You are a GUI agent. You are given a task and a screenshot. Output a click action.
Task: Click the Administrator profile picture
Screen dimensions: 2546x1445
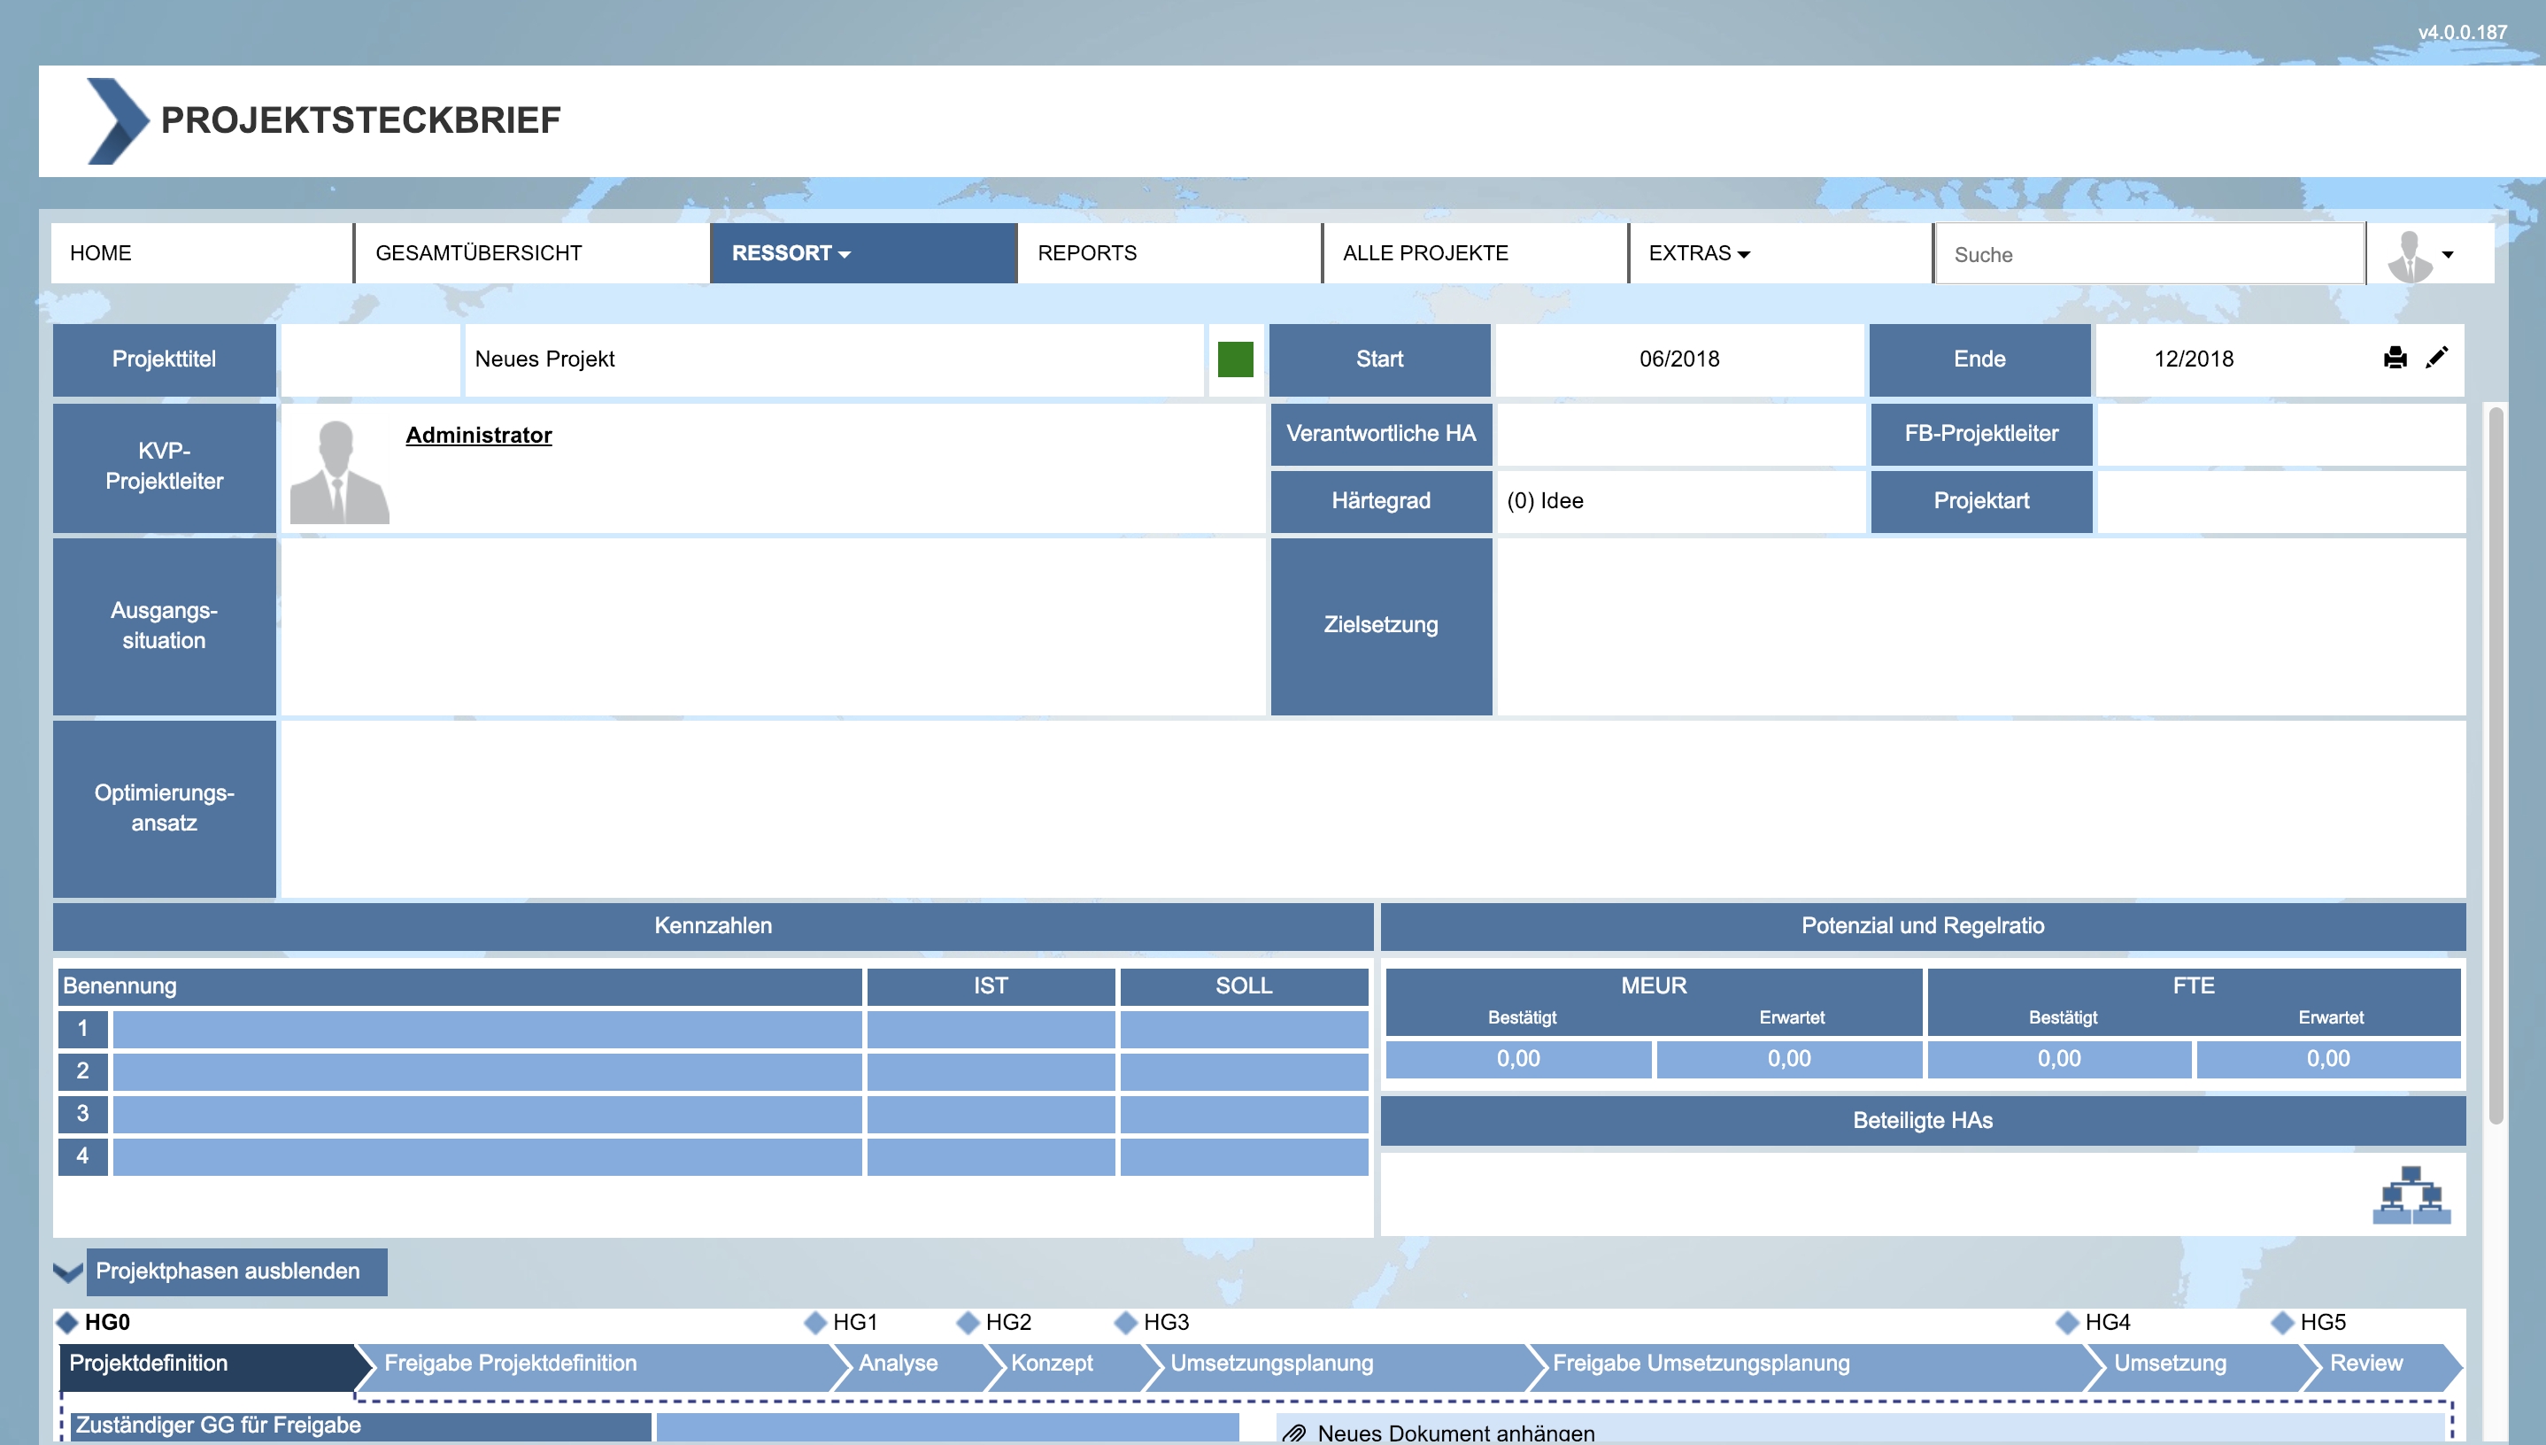click(338, 471)
